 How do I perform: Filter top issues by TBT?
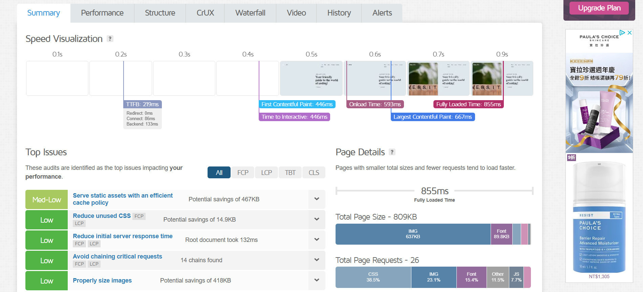(x=290, y=173)
